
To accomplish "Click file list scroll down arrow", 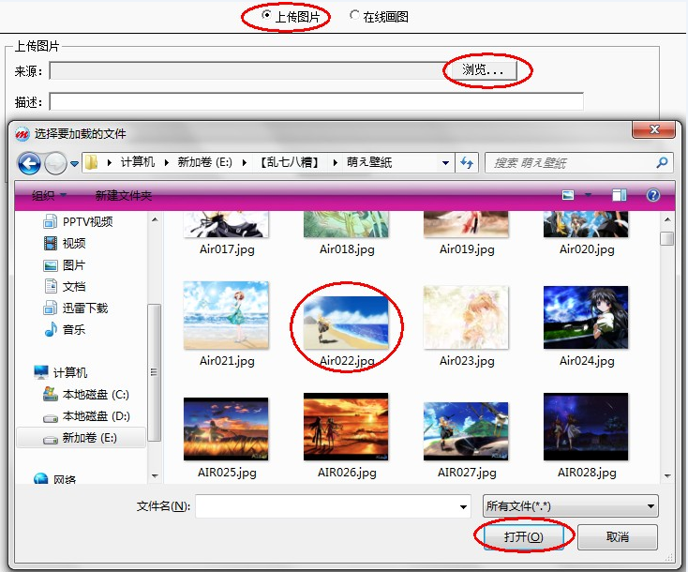I will pyautogui.click(x=667, y=475).
